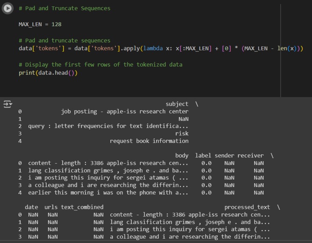Click body text 'lang classification grimes'
This screenshot has width=312, height=243.
pos(108,170)
